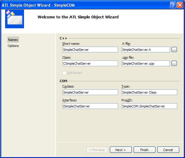Click the '.cpp file:' label
185x158 pixels.
point(128,57)
